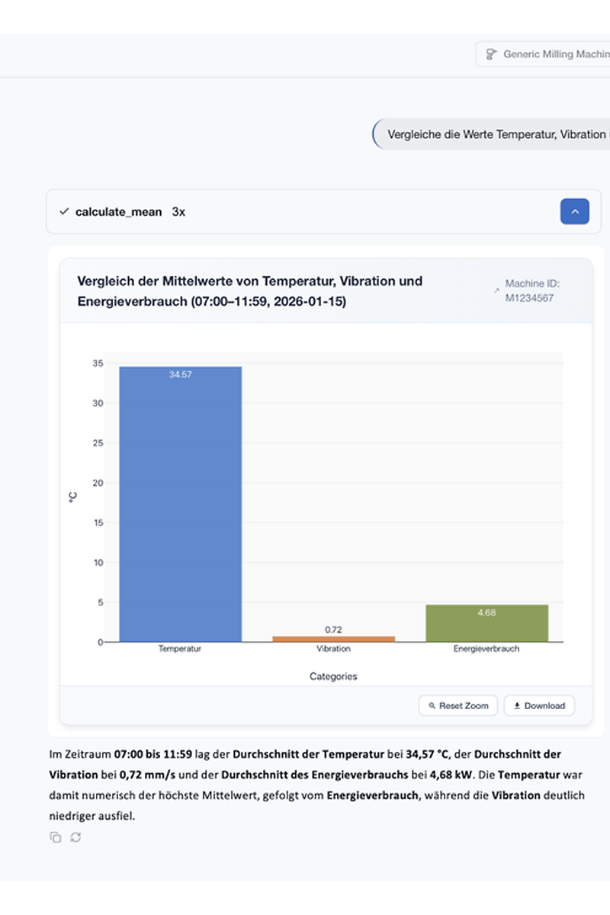610x915 pixels.
Task: Click the arrow icon next to Machine ID
Action: 497,291
